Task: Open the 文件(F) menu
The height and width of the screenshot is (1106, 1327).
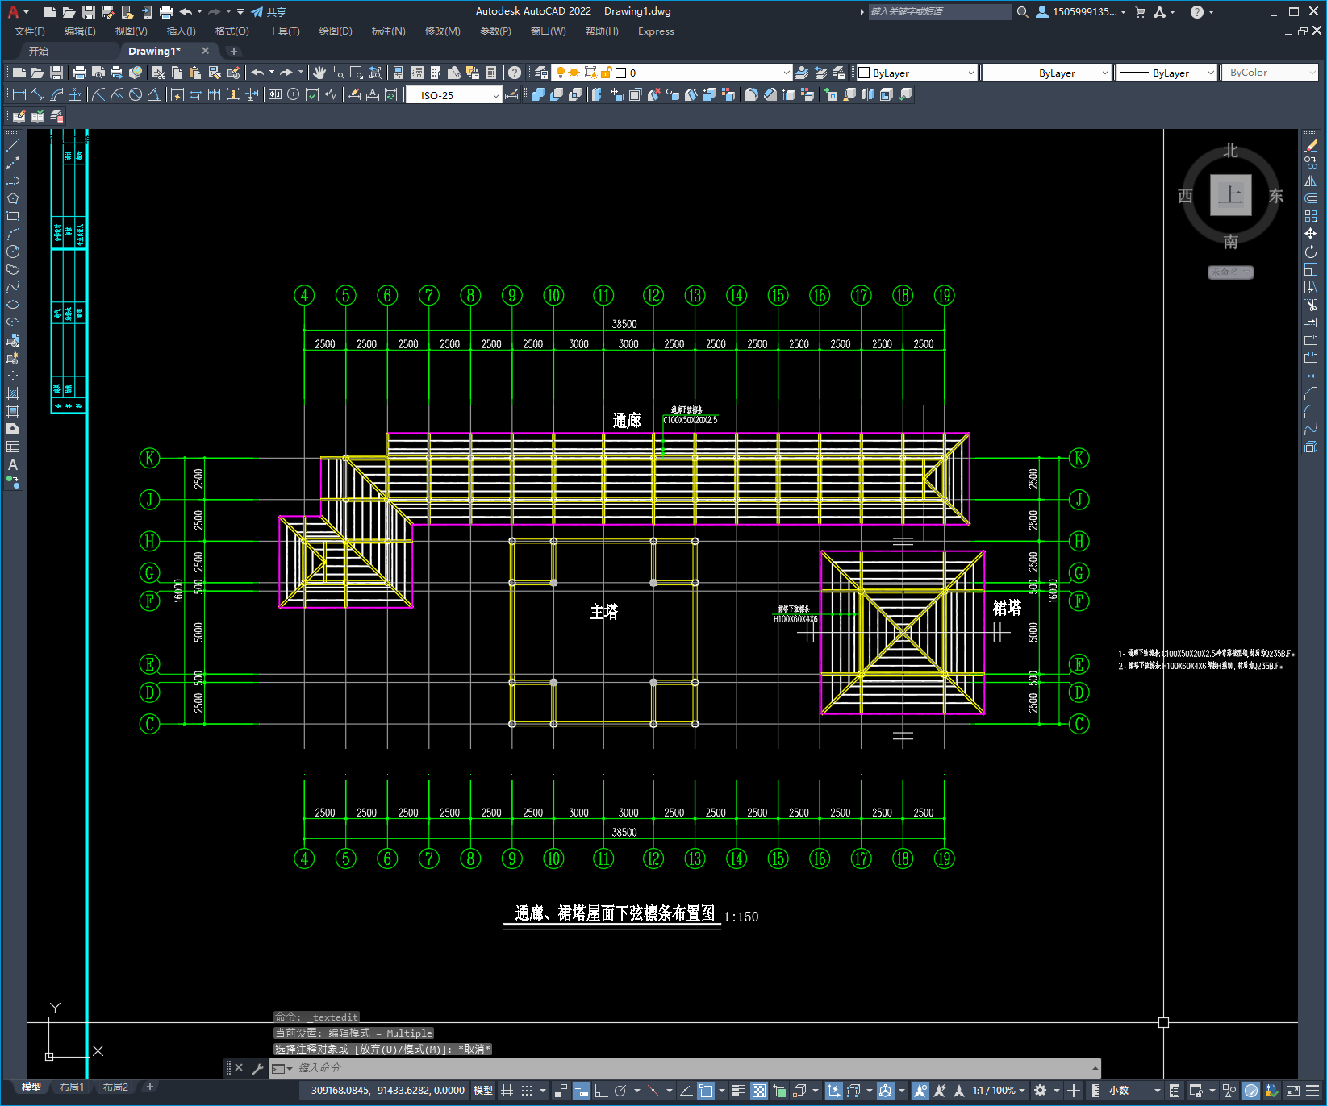Action: (30, 31)
